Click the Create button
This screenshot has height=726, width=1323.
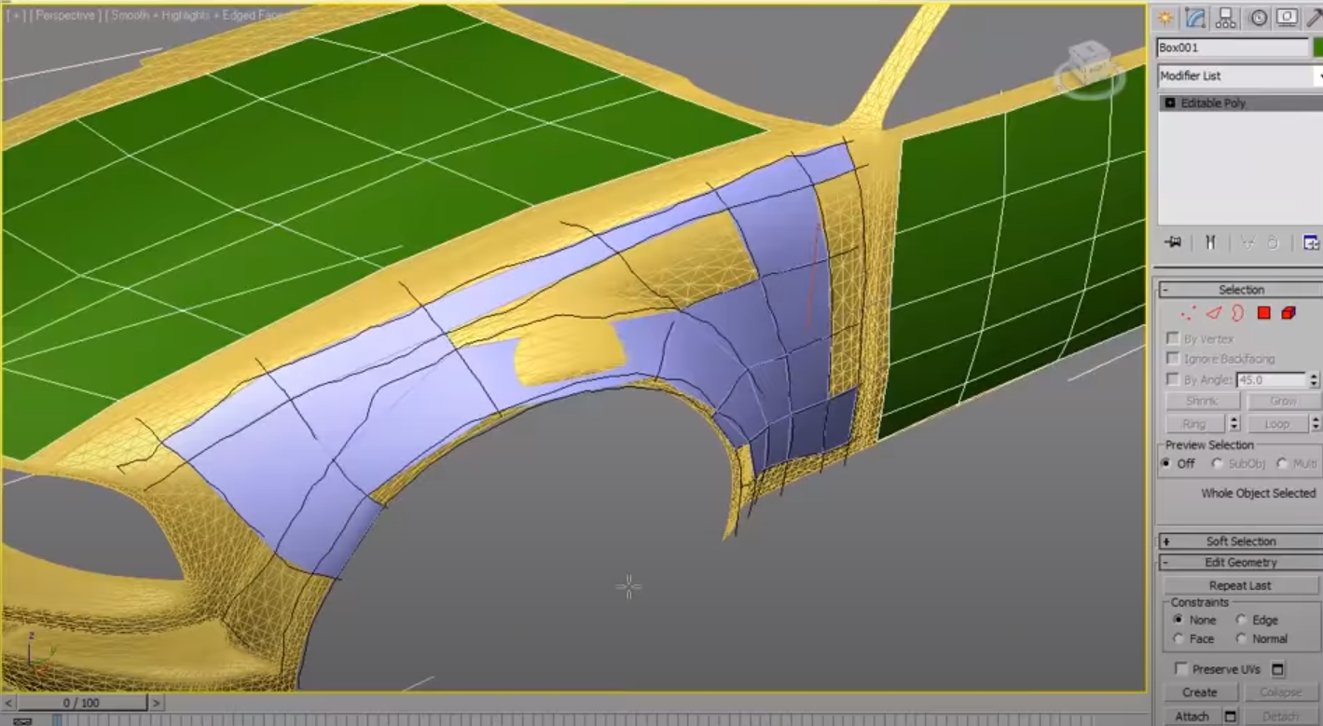click(x=1200, y=692)
